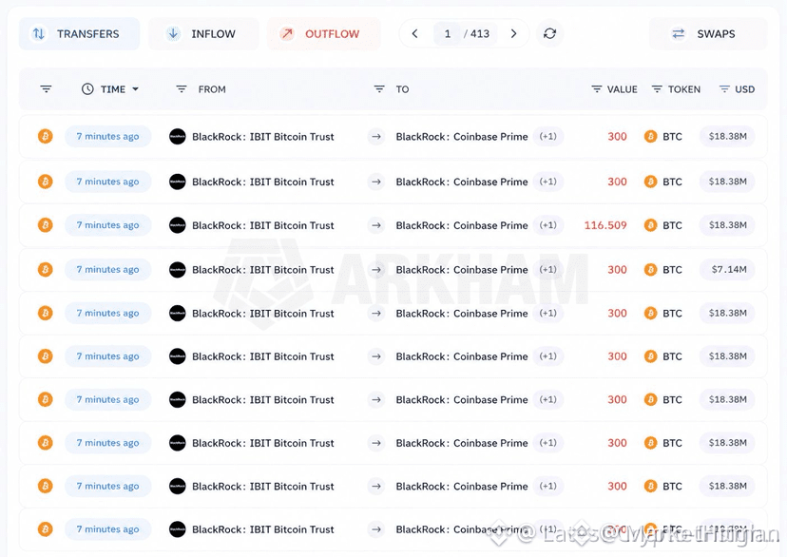Open Coinbase Prime in the $7.14M row

tap(462, 269)
